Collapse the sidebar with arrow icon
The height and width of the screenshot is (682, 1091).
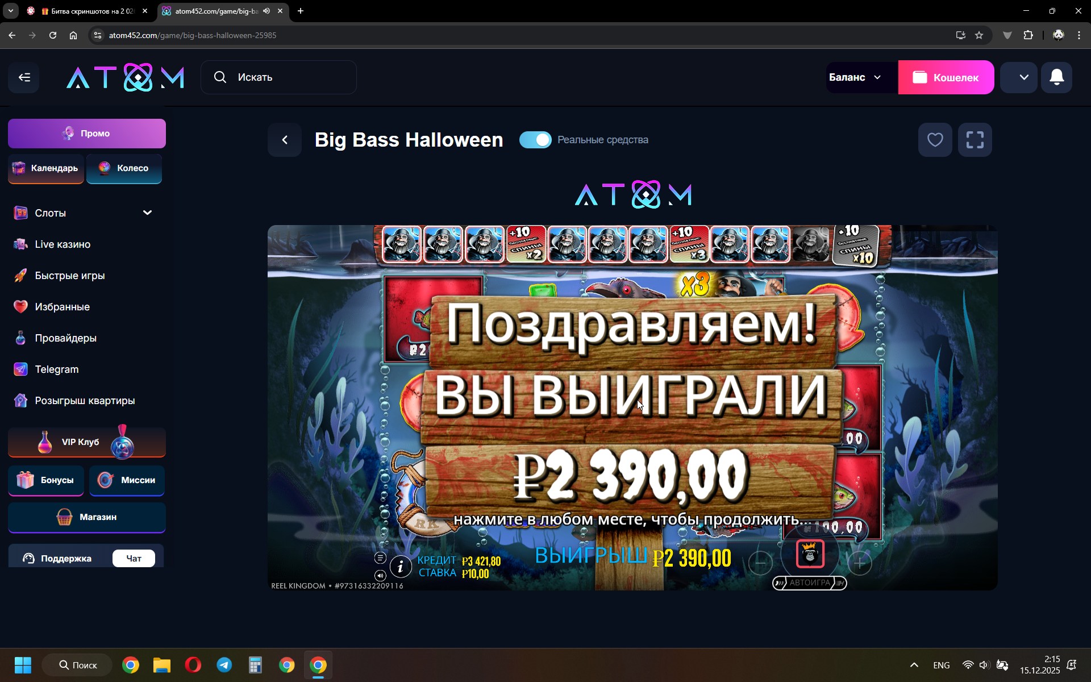pos(24,77)
